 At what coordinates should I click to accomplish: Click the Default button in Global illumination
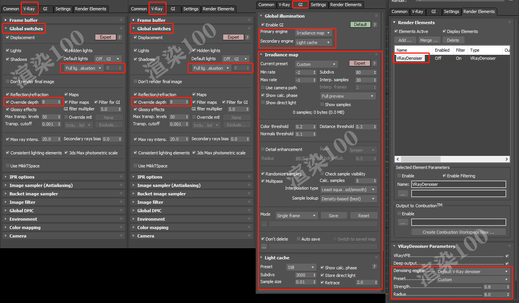[360, 25]
